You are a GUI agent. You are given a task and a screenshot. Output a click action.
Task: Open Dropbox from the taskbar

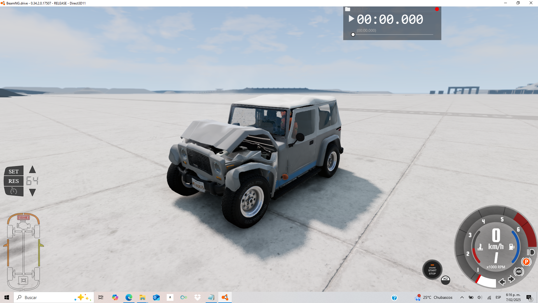coord(197,297)
